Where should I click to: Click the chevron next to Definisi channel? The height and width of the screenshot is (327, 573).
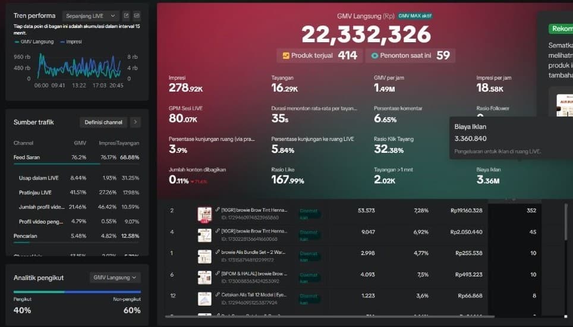pos(135,122)
